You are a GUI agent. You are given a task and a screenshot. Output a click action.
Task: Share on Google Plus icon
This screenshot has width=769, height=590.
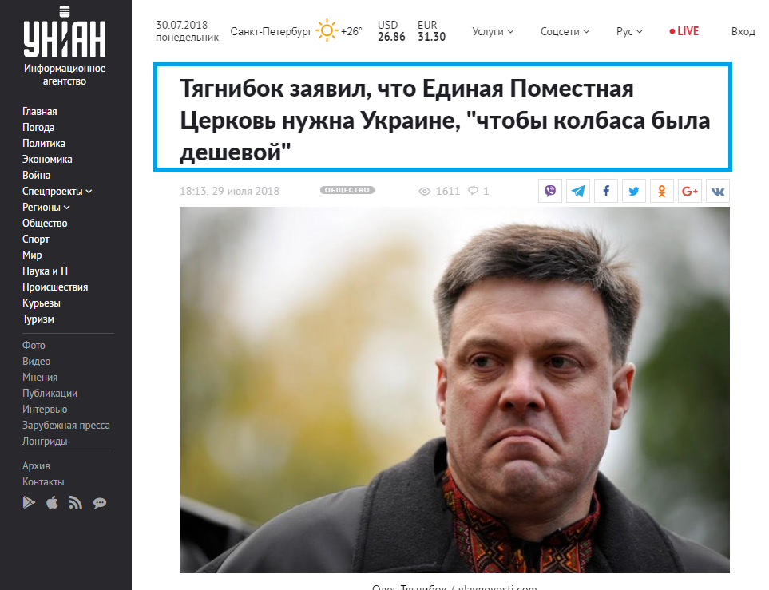click(x=690, y=192)
